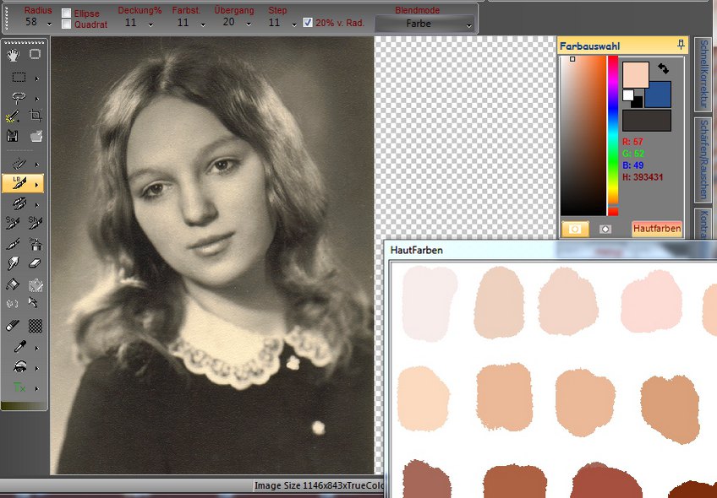
Task: Select the Eraser tool
Action: point(36,264)
